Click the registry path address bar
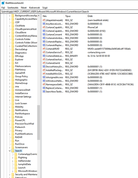This screenshot has height=178, width=138. (69, 11)
